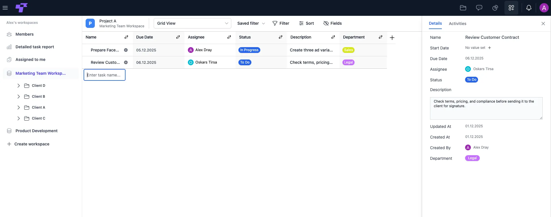Open the chat messages icon

pos(479,8)
